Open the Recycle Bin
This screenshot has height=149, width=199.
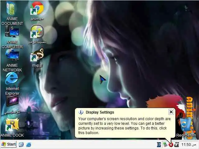point(186,125)
